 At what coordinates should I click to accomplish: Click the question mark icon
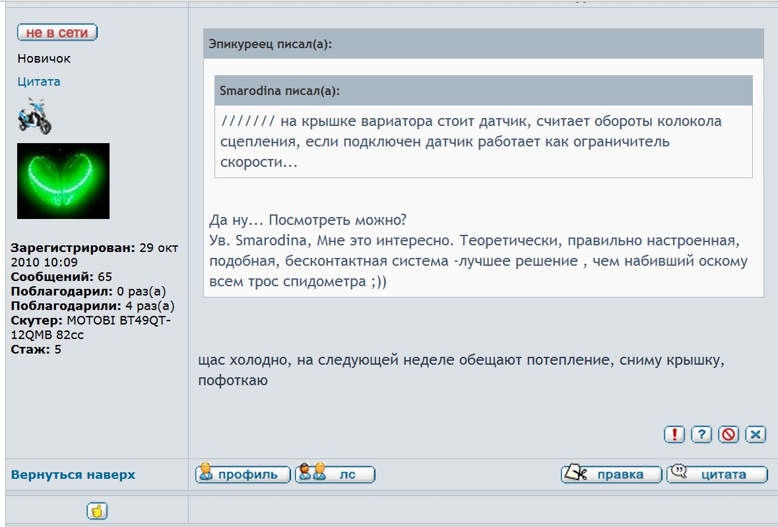point(701,434)
